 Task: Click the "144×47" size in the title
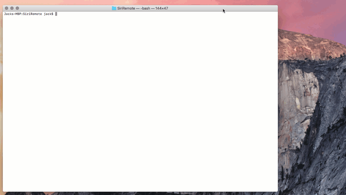click(x=162, y=8)
